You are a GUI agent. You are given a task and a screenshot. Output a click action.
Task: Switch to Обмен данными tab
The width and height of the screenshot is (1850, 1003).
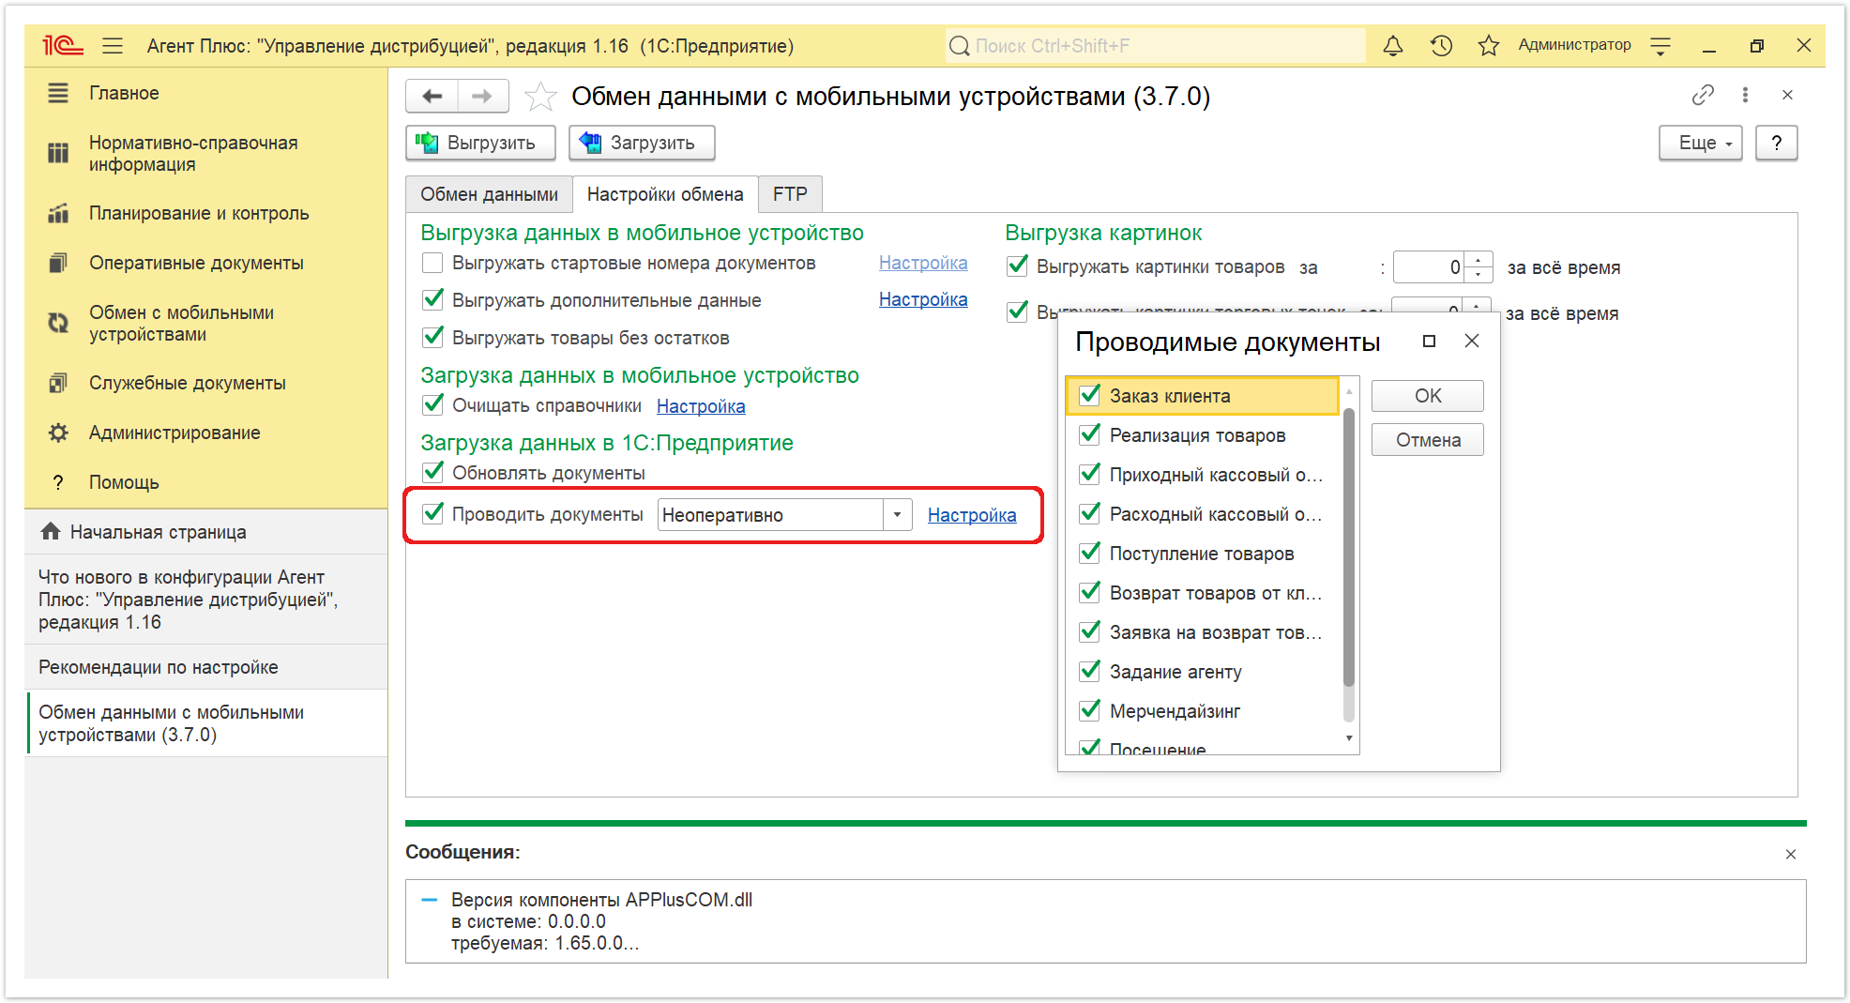489,194
